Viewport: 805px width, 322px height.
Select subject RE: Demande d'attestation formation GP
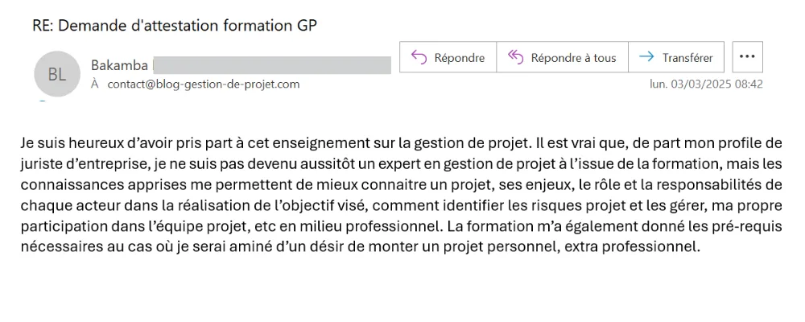175,25
